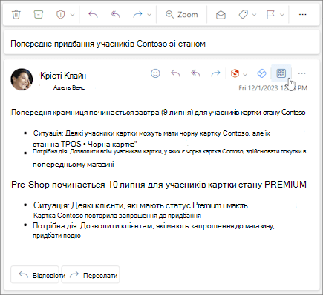
Task: Reply using the message header arrow
Action: click(175, 73)
